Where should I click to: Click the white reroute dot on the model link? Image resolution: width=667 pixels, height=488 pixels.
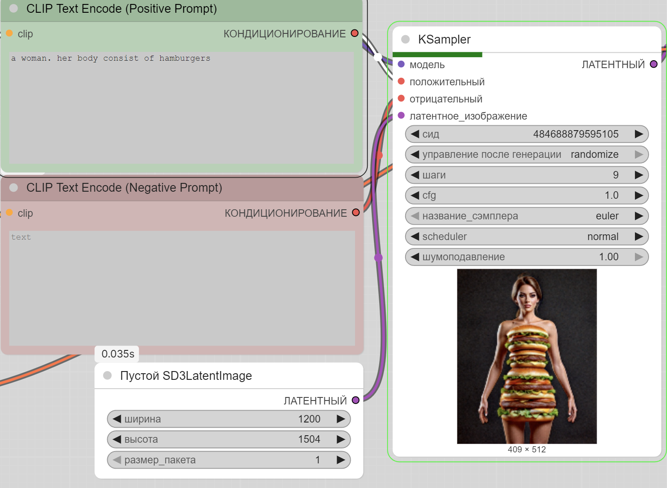click(x=378, y=57)
